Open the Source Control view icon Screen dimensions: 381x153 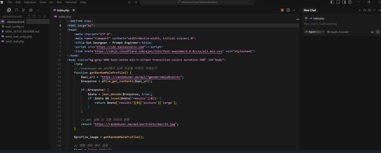click(x=23, y=10)
